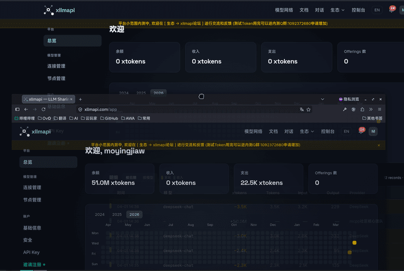Open the wrench developer tools icon
The height and width of the screenshot is (271, 404).
pyautogui.click(x=345, y=109)
